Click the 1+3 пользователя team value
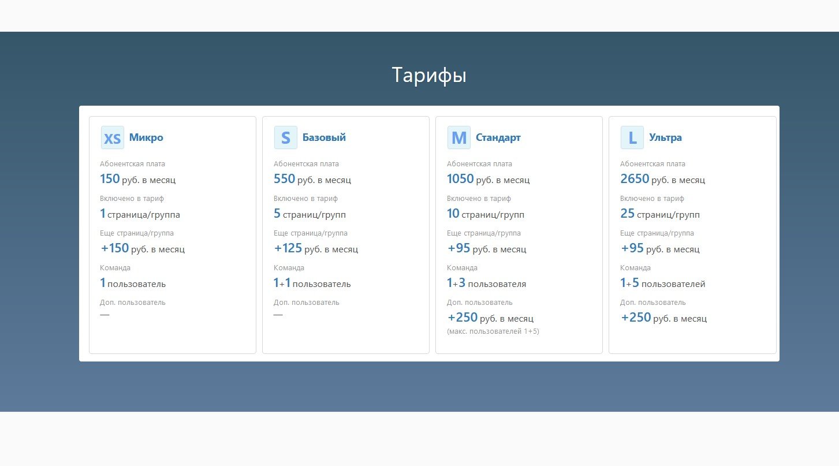This screenshot has width=839, height=466. (x=486, y=284)
